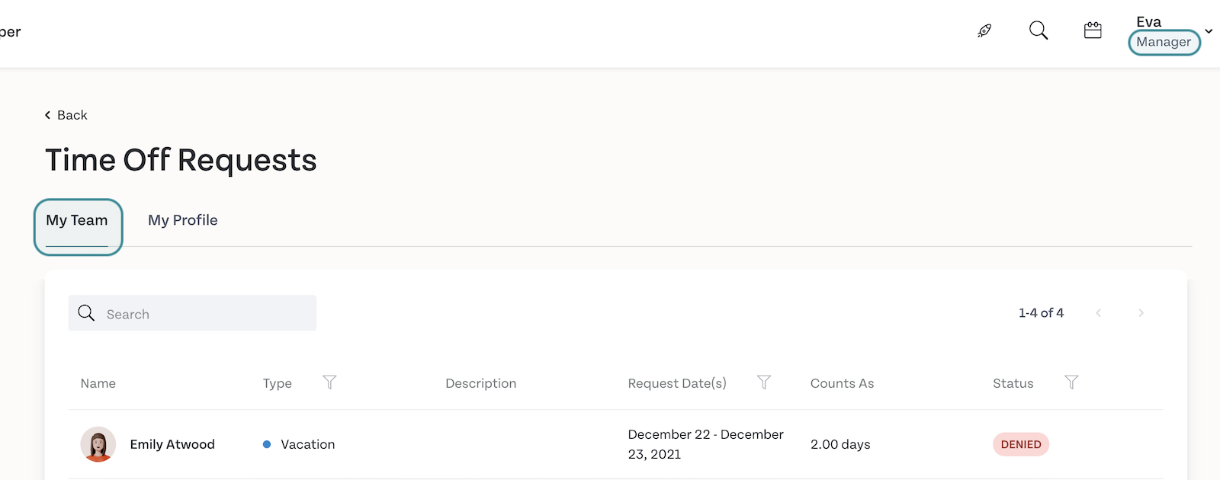This screenshot has width=1220, height=480.
Task: Open the Status column filter funnel
Action: pos(1071,382)
